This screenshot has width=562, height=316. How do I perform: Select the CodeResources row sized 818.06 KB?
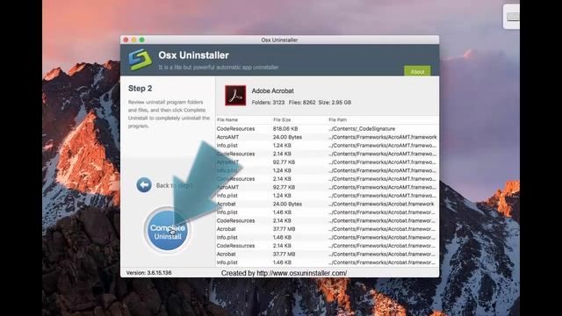[x=327, y=129]
